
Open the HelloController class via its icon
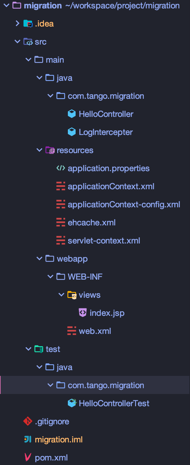[71, 114]
